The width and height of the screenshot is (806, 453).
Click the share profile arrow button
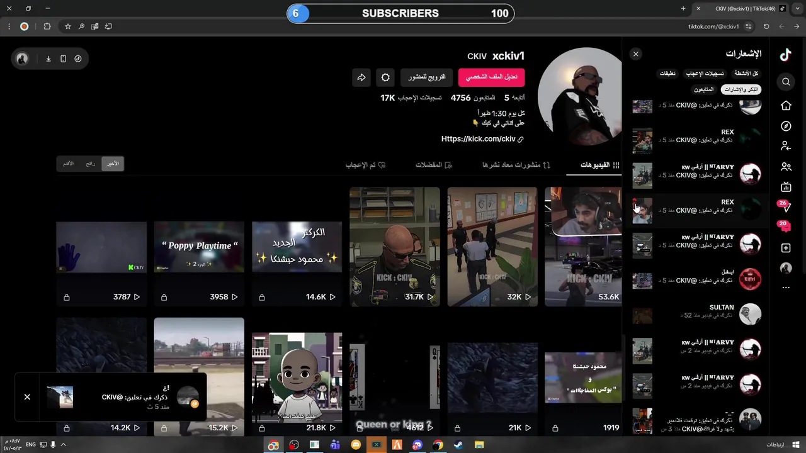coord(361,77)
